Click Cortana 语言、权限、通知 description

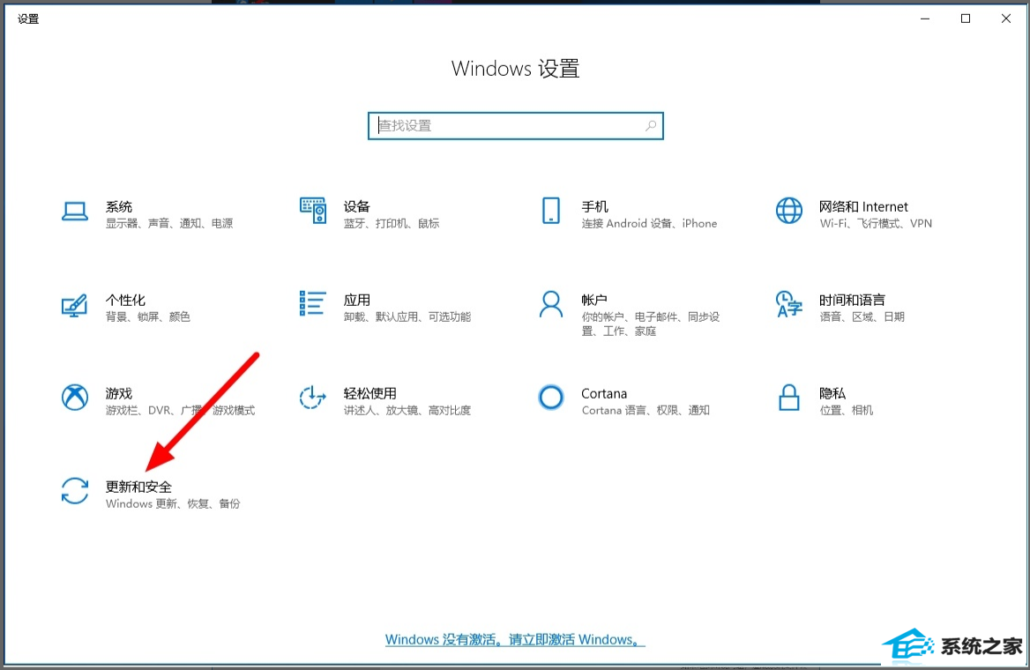[x=646, y=410]
